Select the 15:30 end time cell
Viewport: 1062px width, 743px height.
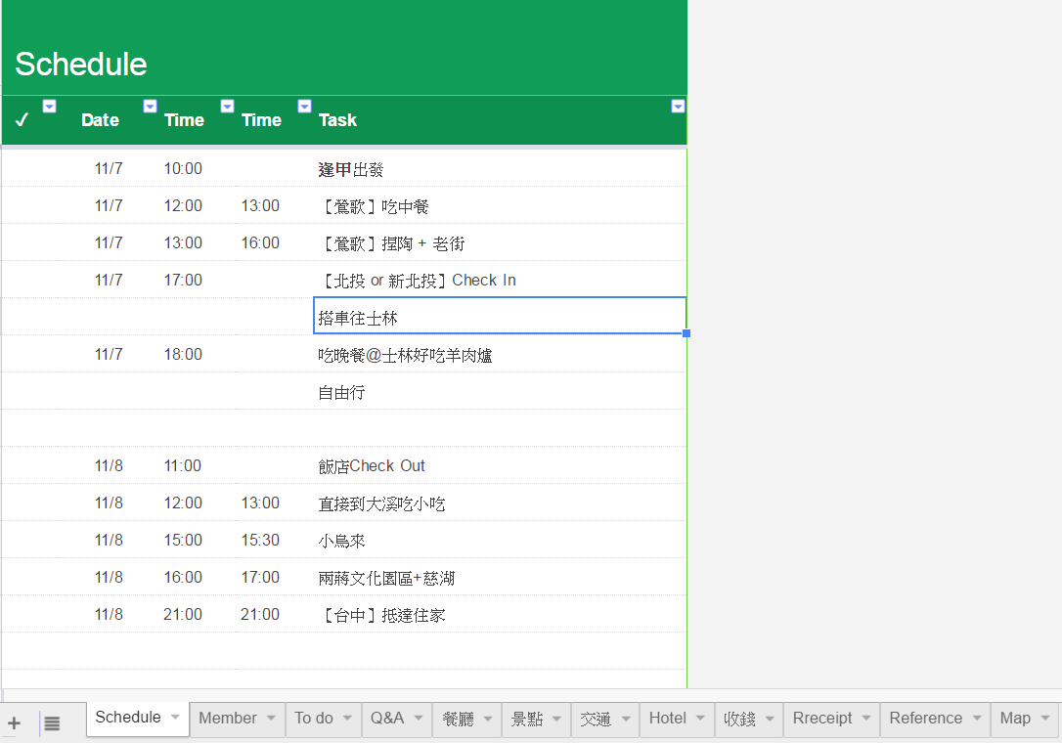point(275,540)
